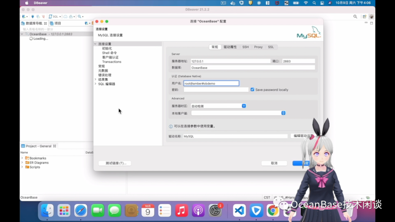This screenshot has height=222, width=395.
Task: Select 客户端认证 in settings tree
Action: click(110, 57)
